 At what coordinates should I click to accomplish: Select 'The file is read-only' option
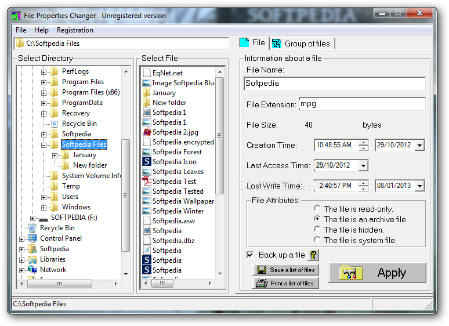pos(317,208)
